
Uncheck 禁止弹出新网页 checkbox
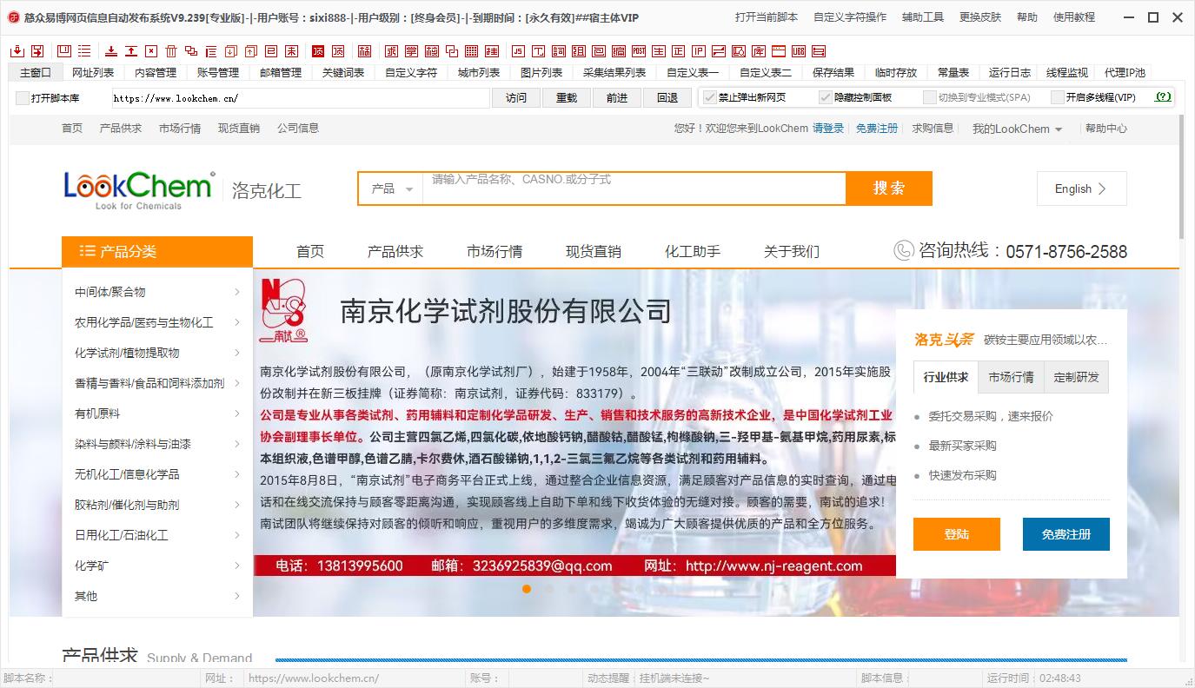pos(710,97)
